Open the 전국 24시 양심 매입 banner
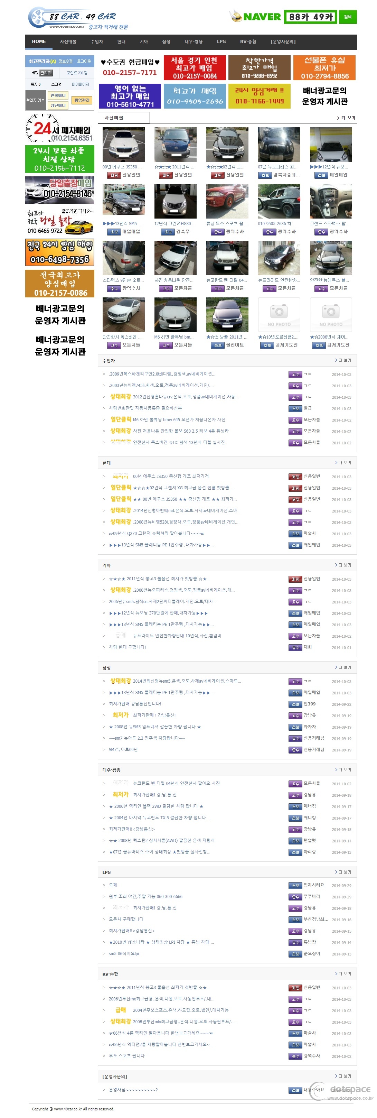 59,252
